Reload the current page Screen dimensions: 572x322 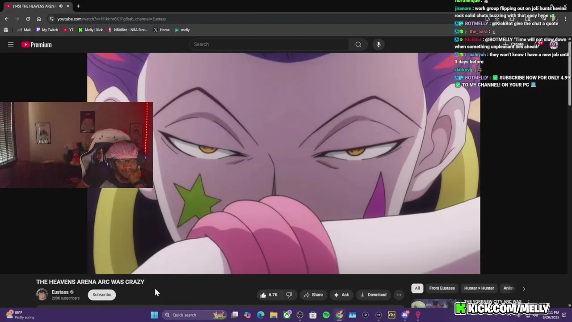coord(28,19)
